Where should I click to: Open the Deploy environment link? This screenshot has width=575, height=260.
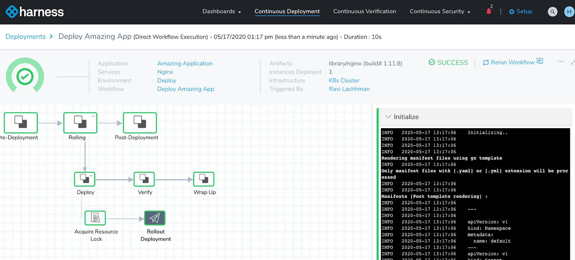tap(167, 80)
